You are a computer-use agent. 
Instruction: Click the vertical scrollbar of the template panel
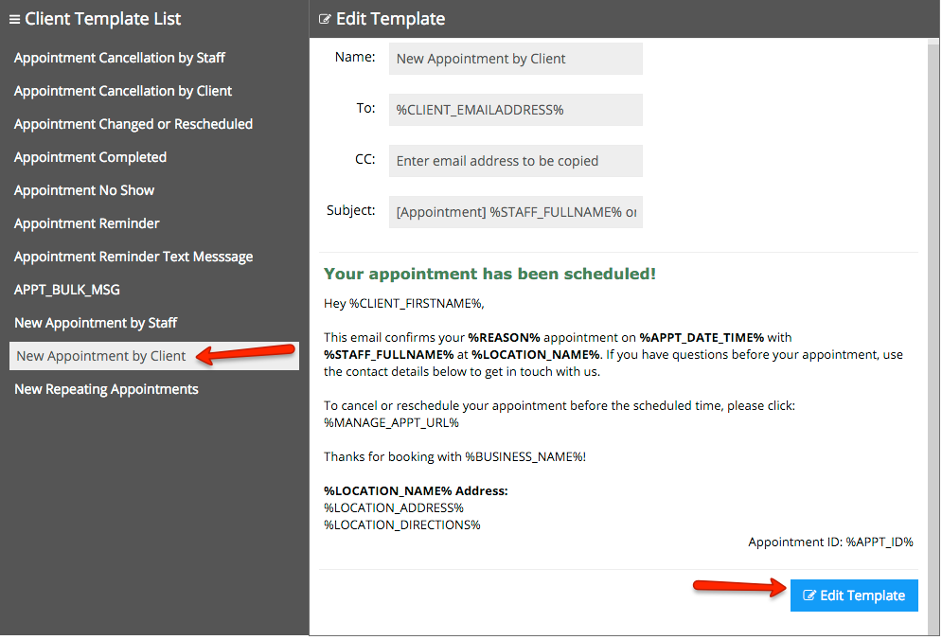pyautogui.click(x=933, y=284)
